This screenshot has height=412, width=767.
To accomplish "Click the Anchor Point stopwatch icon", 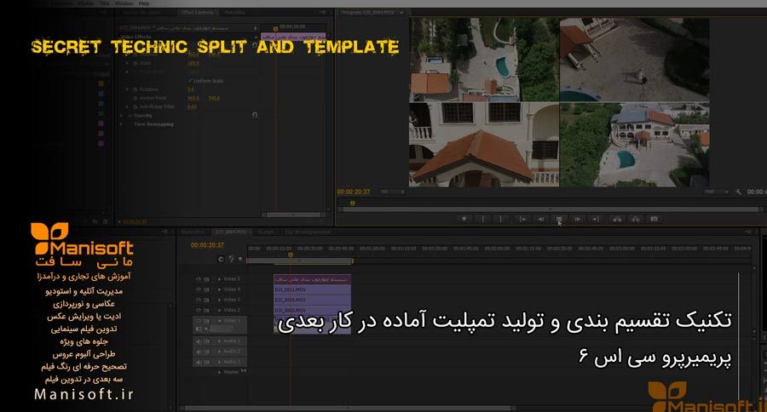I will click(x=136, y=98).
